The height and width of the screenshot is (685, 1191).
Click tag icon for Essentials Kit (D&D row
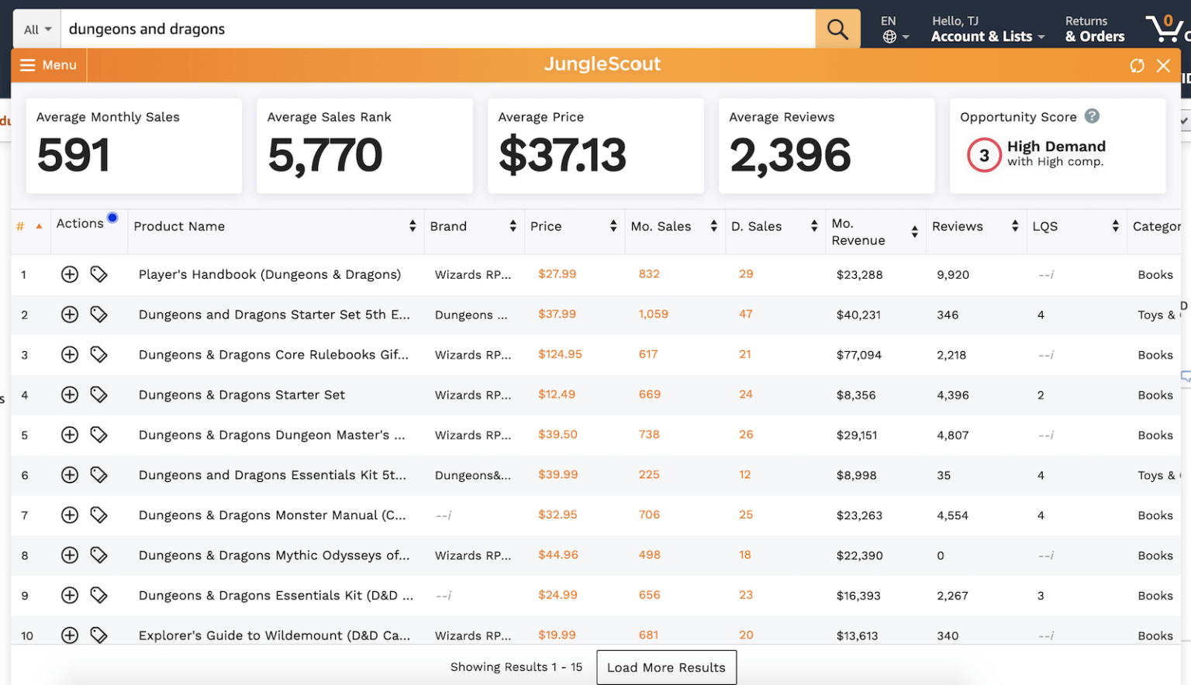98,595
